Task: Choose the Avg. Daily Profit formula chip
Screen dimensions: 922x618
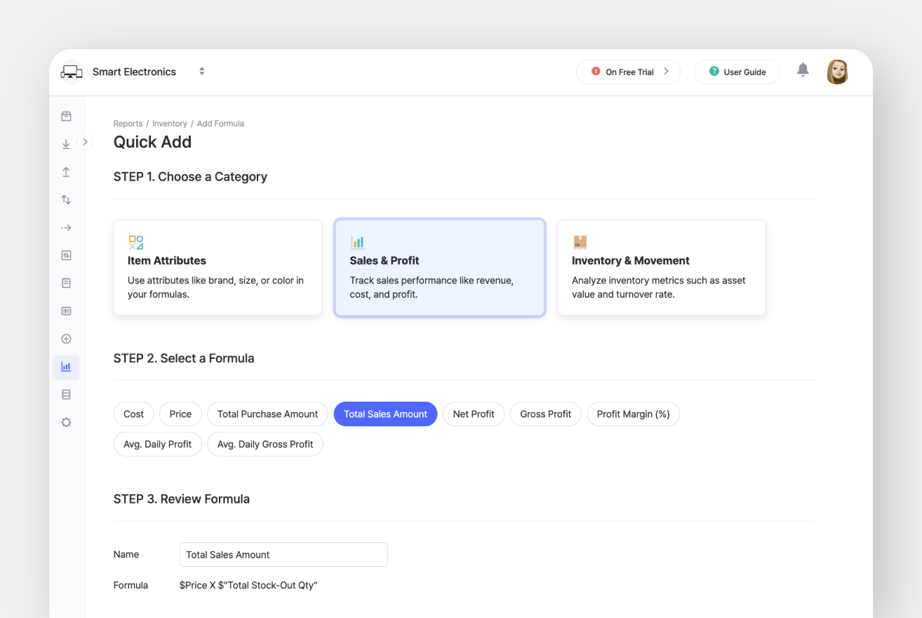Action: tap(157, 444)
